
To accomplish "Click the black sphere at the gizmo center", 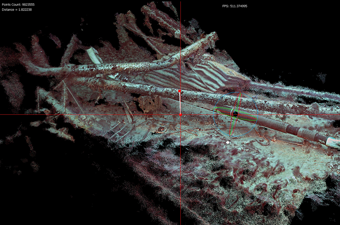I will pyautogui.click(x=235, y=114).
